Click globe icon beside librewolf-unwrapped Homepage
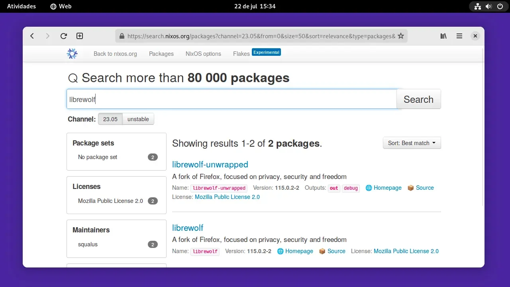The width and height of the screenshot is (510, 287). 369,188
